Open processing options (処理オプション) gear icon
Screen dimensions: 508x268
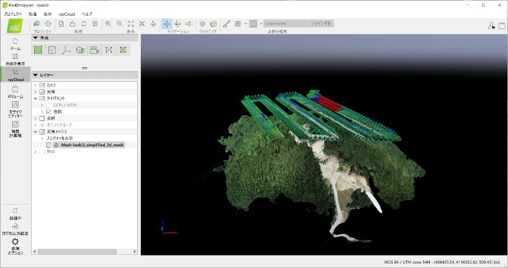coord(15,245)
